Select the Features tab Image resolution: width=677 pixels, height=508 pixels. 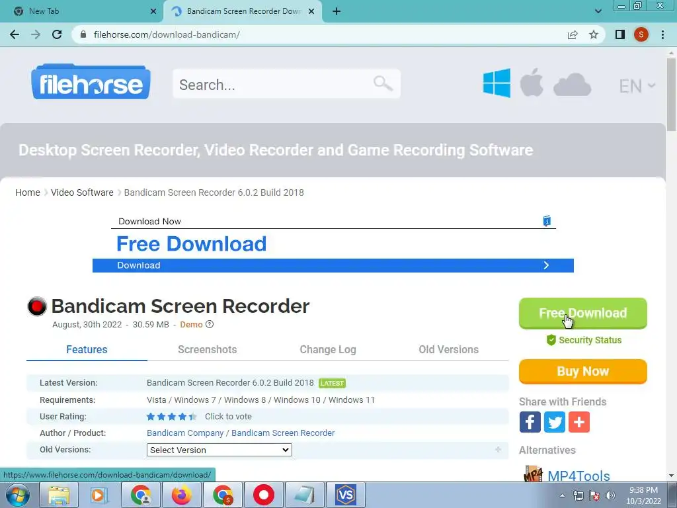(x=87, y=349)
